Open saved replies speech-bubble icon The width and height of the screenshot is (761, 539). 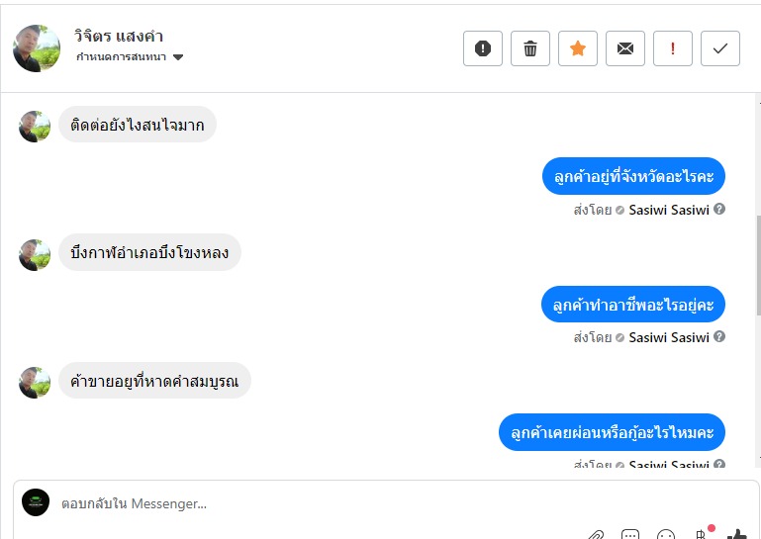(630, 534)
